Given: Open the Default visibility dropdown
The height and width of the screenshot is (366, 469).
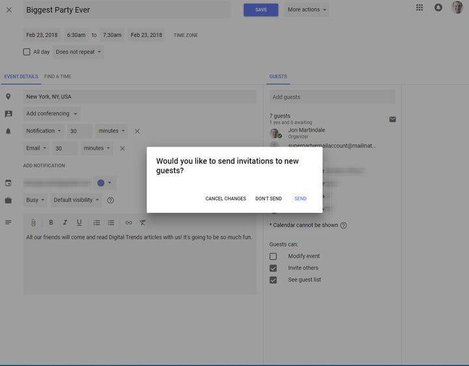Looking at the screenshot, I should click(x=76, y=200).
